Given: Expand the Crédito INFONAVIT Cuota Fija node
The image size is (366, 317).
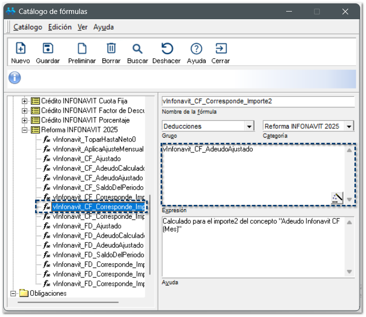Looking at the screenshot, I should [x=25, y=101].
